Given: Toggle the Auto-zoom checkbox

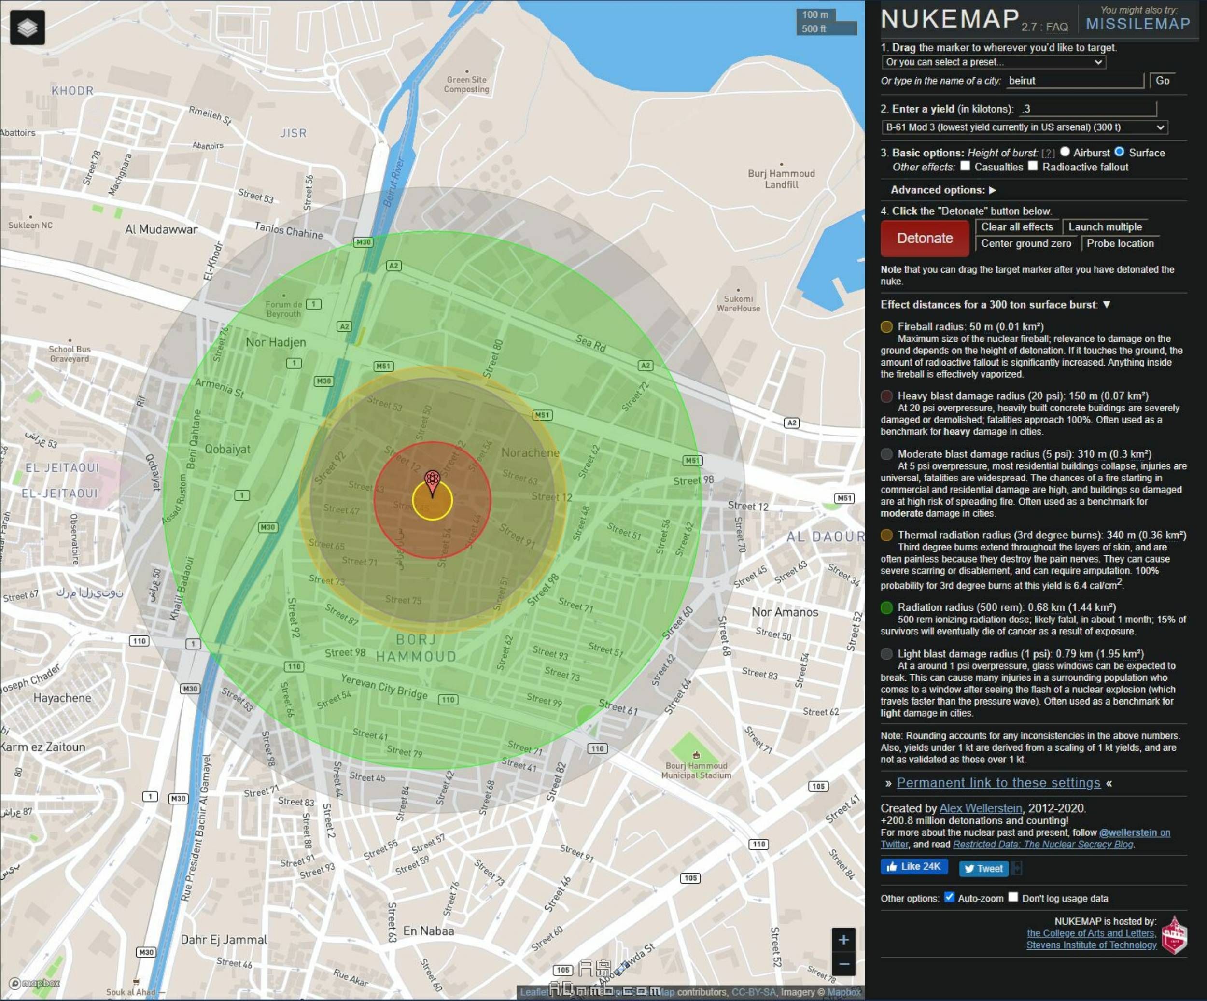Looking at the screenshot, I should pos(949,897).
